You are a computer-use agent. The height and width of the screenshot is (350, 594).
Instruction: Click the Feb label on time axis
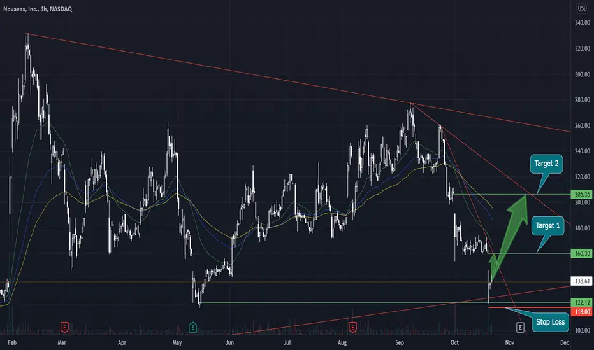(12, 342)
